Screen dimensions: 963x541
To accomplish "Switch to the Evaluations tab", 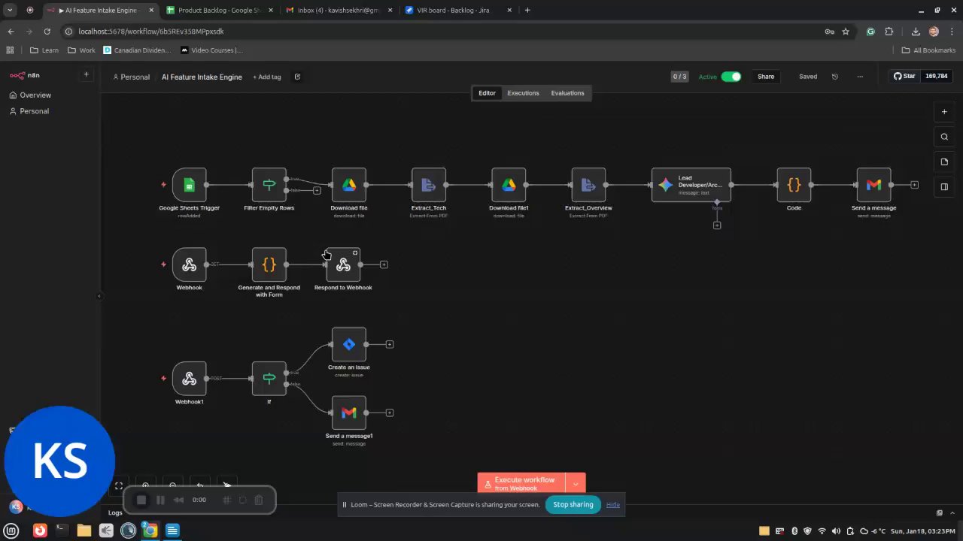I will [x=567, y=93].
